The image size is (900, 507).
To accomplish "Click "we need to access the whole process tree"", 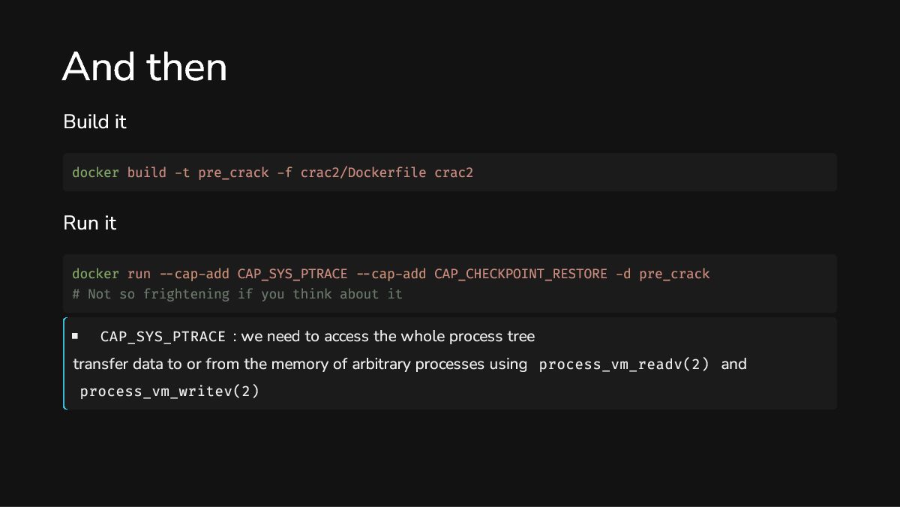I will click(388, 336).
